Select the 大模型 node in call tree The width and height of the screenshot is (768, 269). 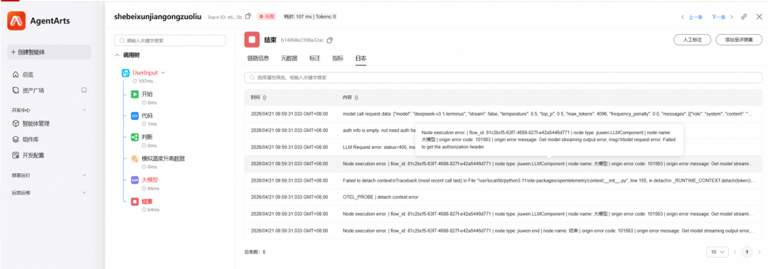[x=149, y=180]
